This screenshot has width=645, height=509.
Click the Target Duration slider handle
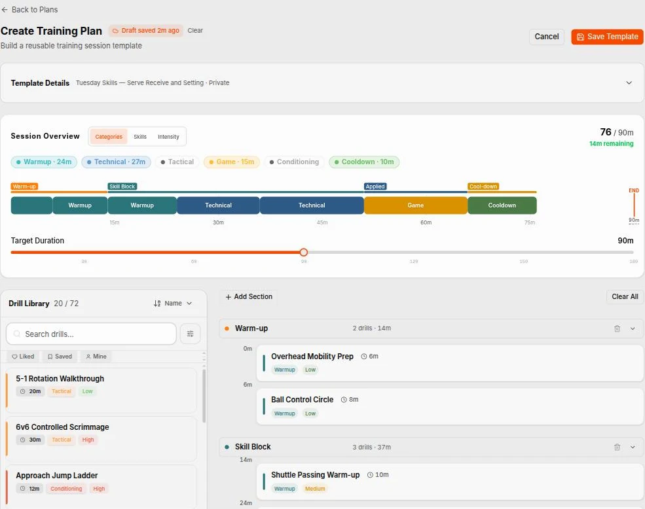point(304,252)
